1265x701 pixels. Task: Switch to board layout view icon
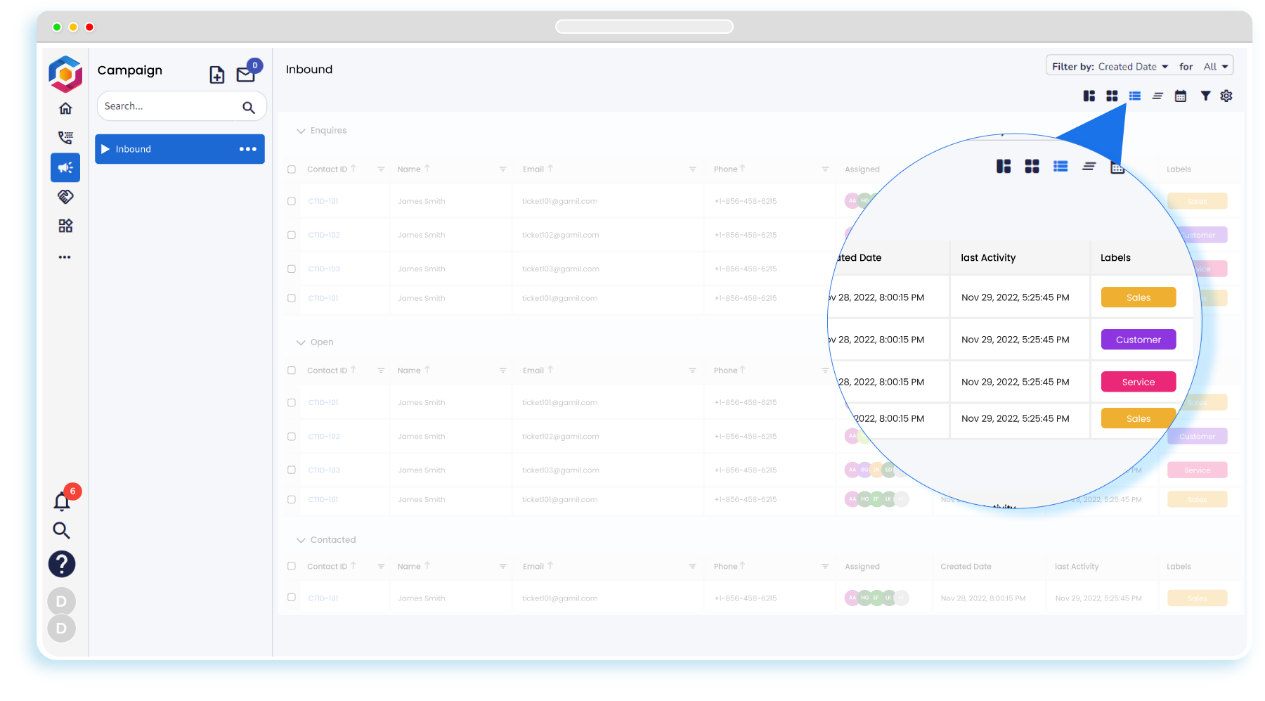point(1089,96)
